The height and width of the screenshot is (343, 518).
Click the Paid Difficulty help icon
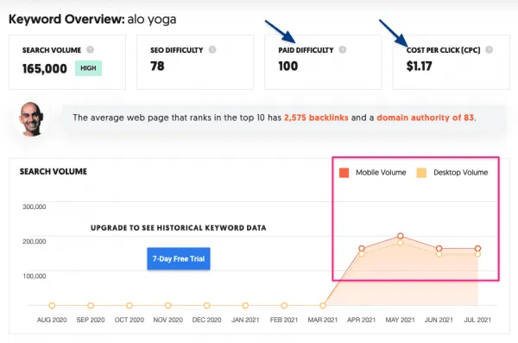tap(343, 49)
